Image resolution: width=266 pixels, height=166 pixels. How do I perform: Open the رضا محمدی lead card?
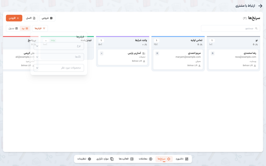(234, 59)
